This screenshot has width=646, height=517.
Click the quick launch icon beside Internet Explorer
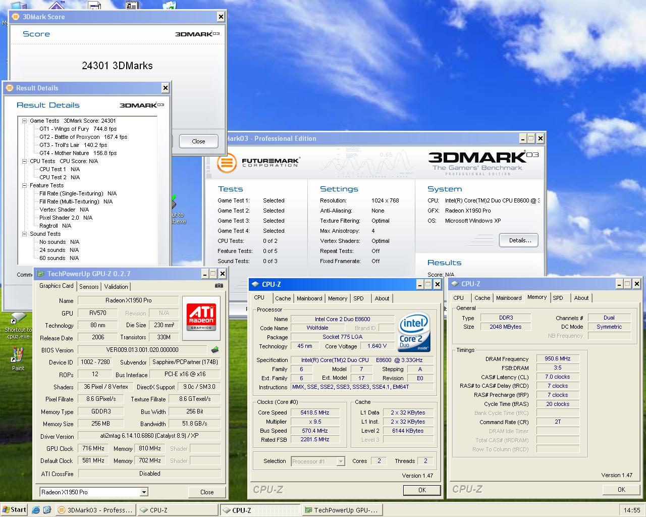[x=47, y=510]
